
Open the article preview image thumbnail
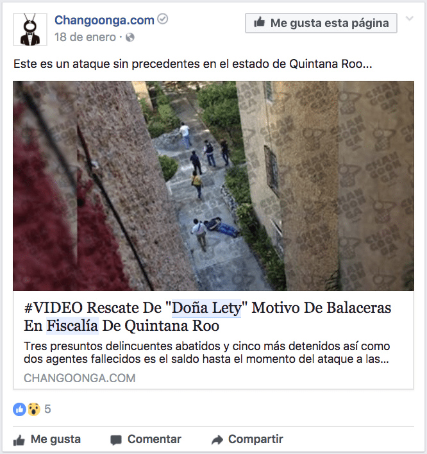pos(213,186)
